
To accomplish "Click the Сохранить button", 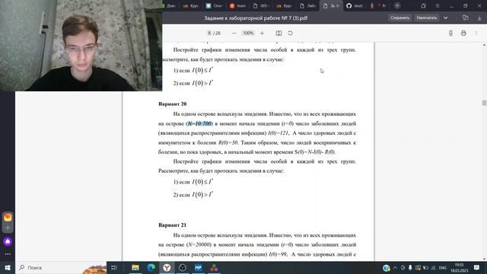I will pos(399,18).
